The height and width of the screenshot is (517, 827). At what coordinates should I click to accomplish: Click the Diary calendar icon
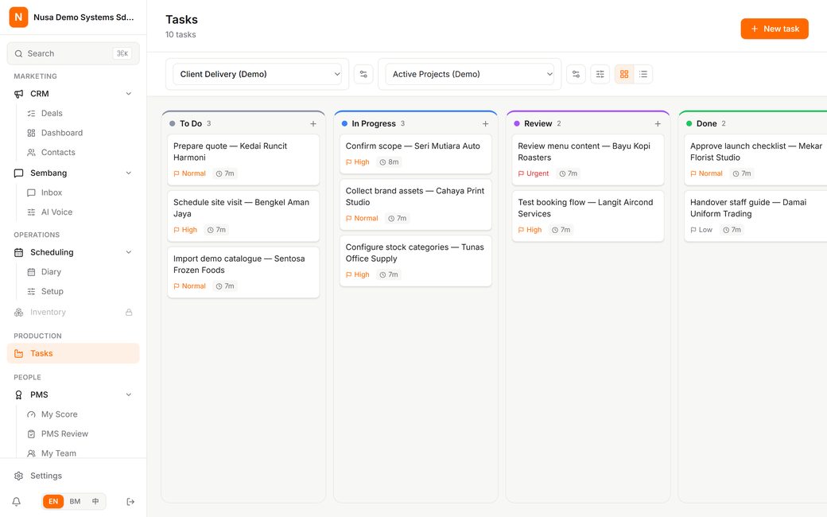pyautogui.click(x=31, y=272)
